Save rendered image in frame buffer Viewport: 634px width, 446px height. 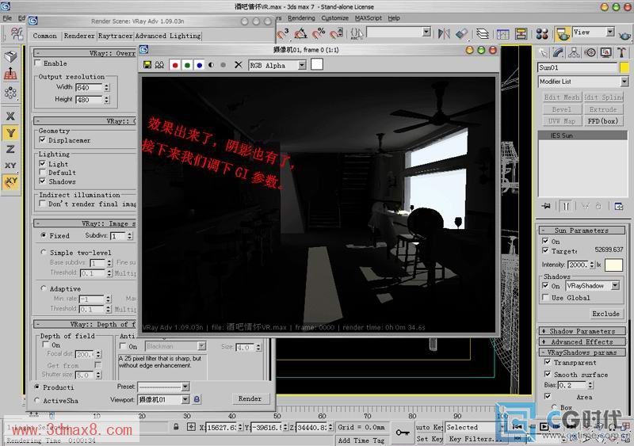147,65
